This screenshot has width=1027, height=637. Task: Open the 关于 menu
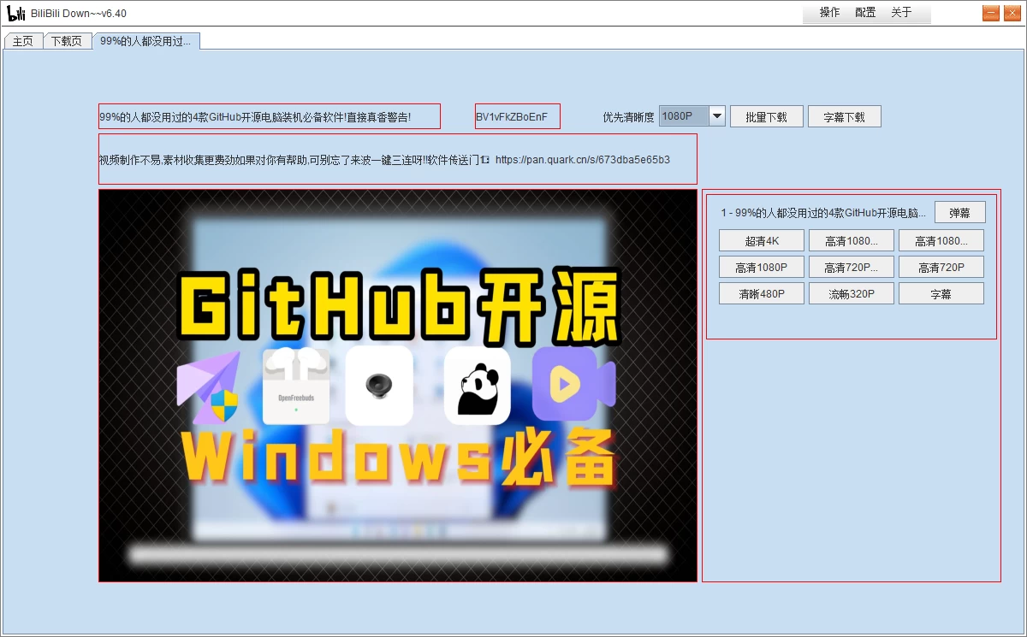tap(900, 13)
